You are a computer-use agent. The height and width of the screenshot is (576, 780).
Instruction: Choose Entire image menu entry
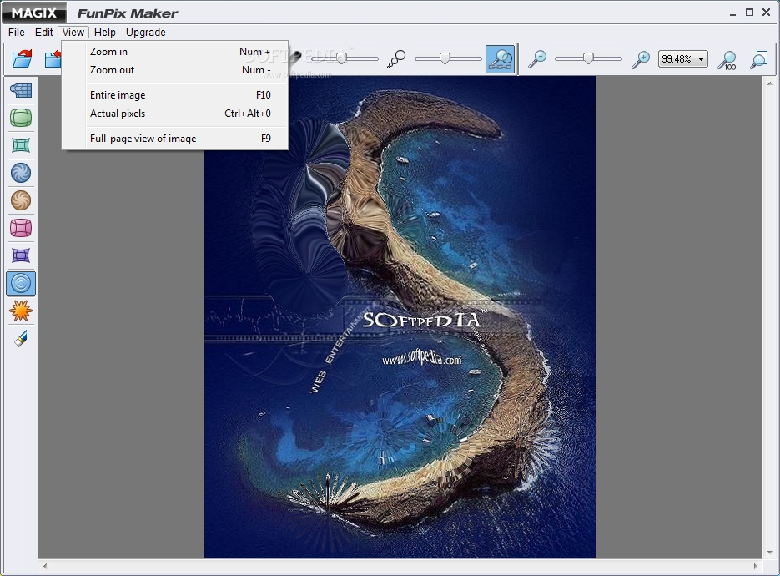175,95
